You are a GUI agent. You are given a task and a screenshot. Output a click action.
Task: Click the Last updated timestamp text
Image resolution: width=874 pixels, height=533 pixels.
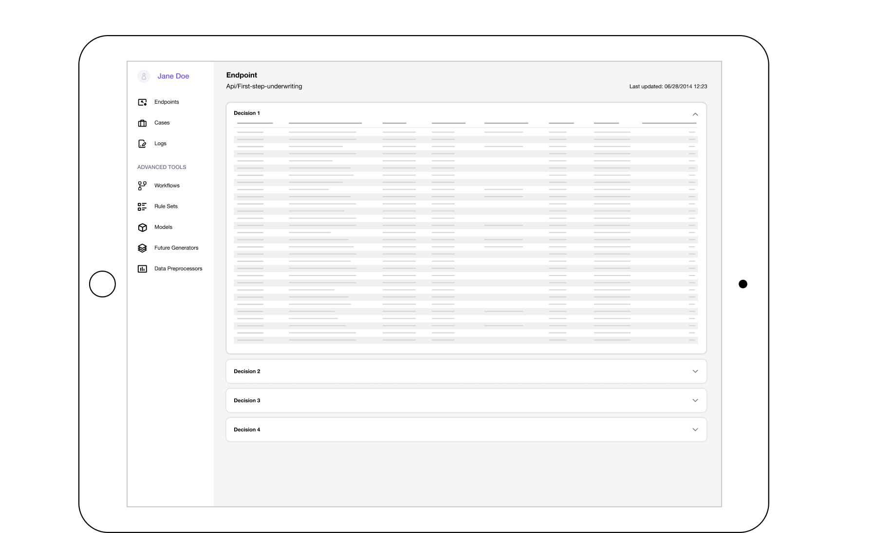(668, 87)
